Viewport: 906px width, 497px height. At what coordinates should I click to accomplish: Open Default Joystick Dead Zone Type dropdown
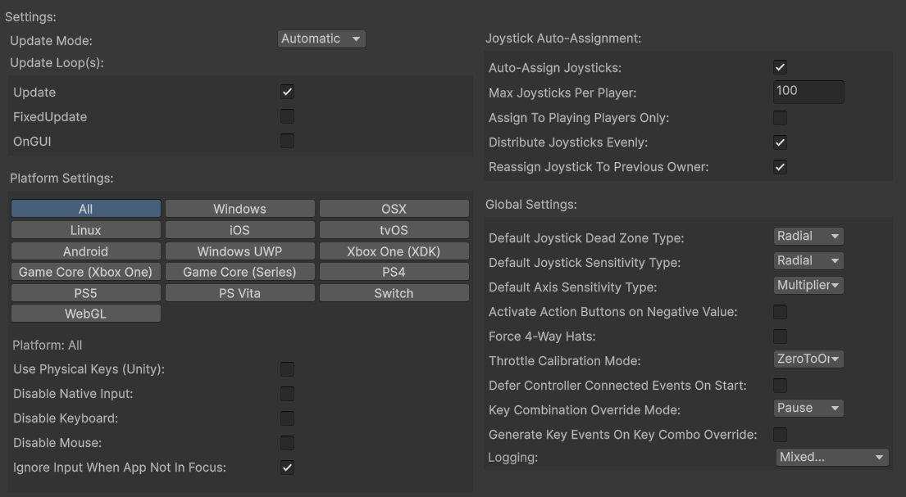808,236
